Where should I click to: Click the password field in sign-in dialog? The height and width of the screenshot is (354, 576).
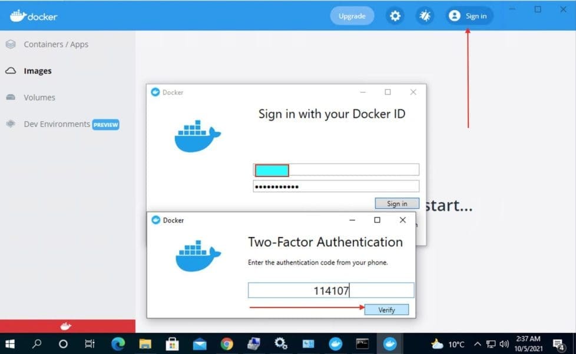(336, 186)
